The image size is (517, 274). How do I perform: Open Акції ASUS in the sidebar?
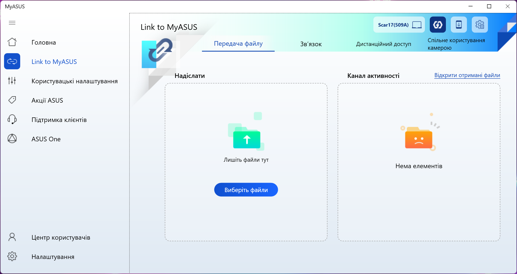(47, 100)
